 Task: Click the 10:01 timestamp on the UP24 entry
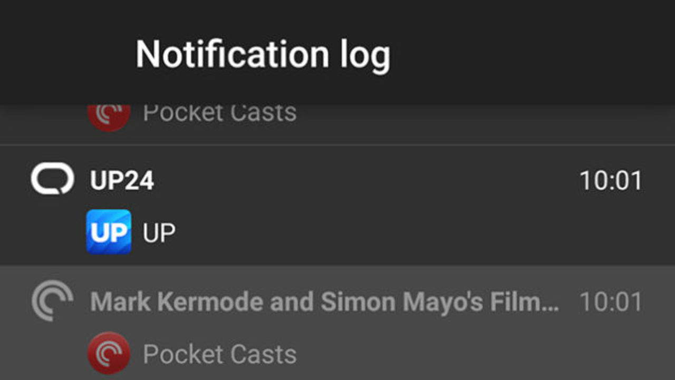[x=611, y=181]
